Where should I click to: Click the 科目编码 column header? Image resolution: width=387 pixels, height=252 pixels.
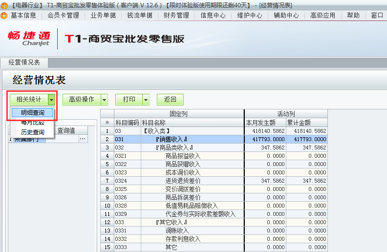(128, 123)
